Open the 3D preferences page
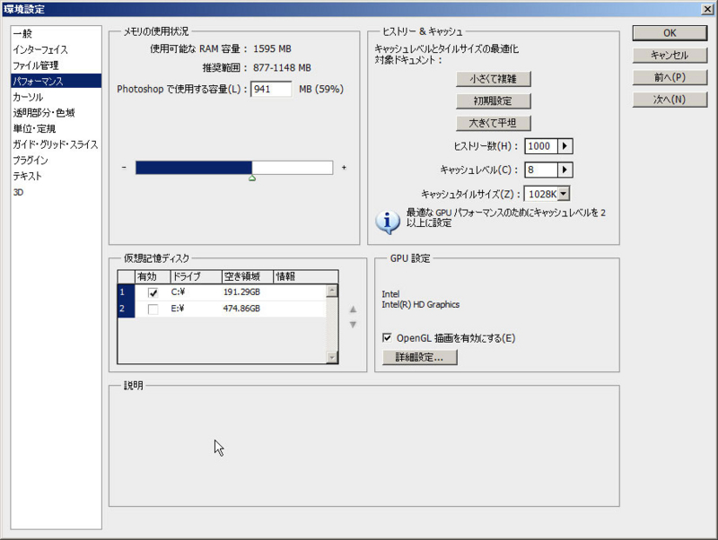718x540 pixels. point(56,192)
